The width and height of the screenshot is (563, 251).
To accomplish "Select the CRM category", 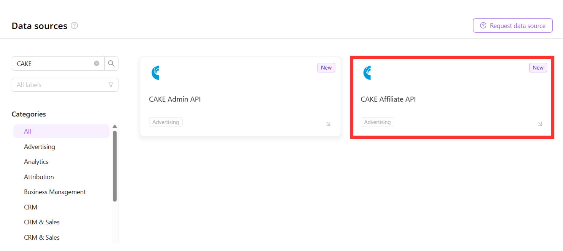I will point(30,207).
